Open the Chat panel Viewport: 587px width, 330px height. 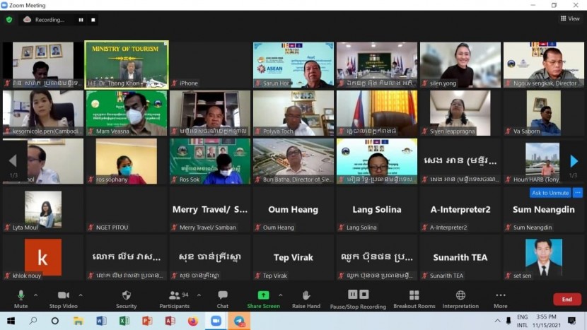pyautogui.click(x=223, y=295)
